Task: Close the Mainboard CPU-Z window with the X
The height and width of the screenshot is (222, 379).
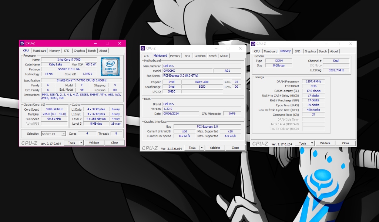Action: pyautogui.click(x=240, y=48)
